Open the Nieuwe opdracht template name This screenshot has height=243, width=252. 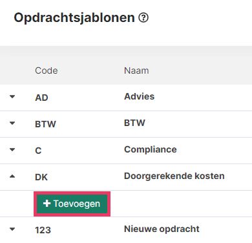click(162, 229)
